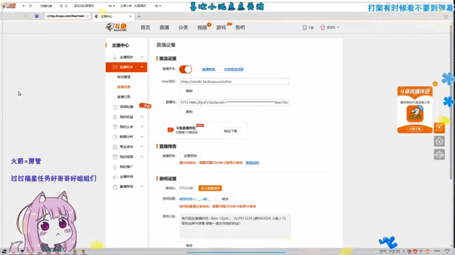The image size is (455, 255).
Task: Select 直播记录 in sidebar
Action: point(123,97)
